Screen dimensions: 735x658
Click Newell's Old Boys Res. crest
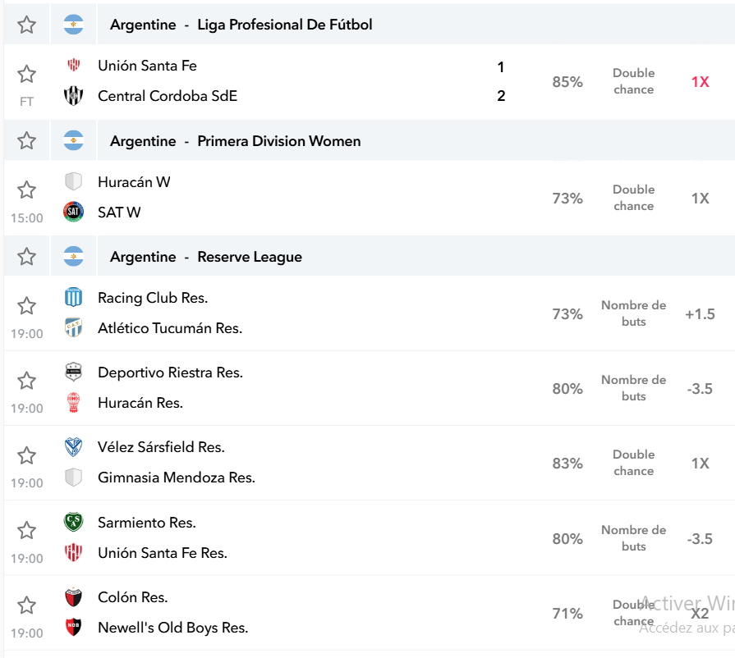tap(74, 627)
